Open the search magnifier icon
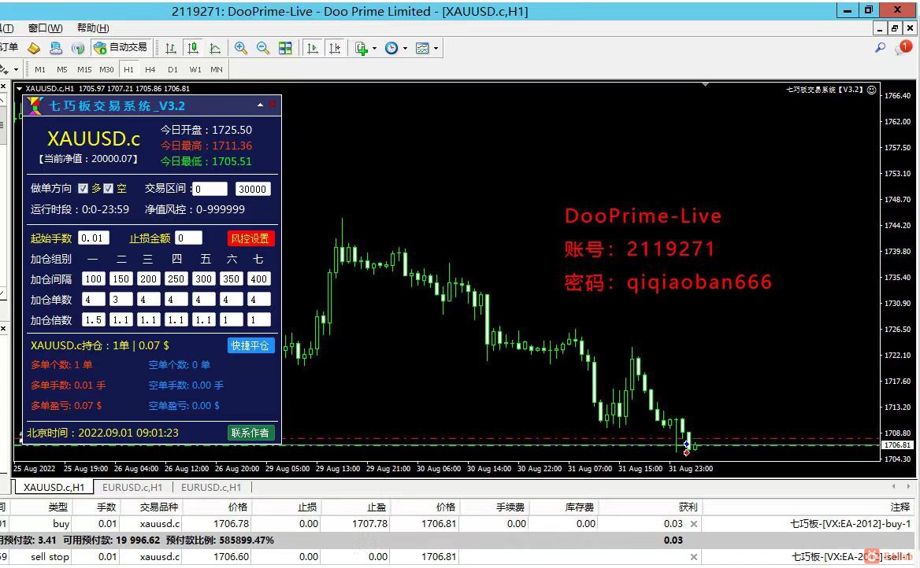920x568 pixels. pos(880,47)
